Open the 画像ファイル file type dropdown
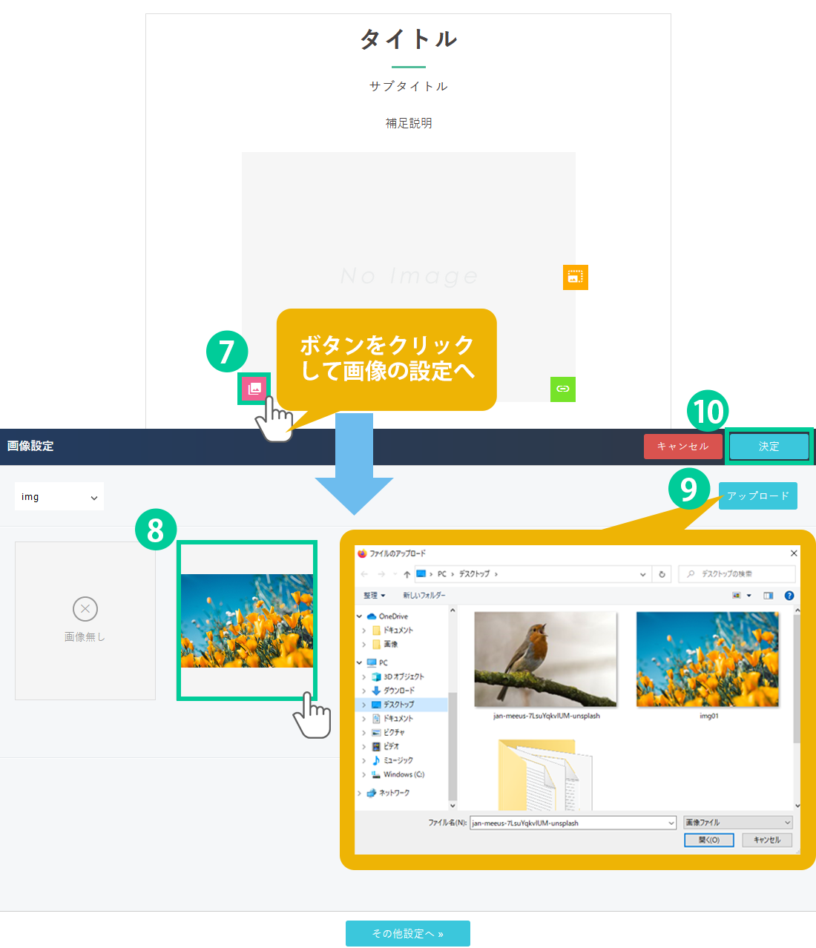This screenshot has height=948, width=816. 738,823
